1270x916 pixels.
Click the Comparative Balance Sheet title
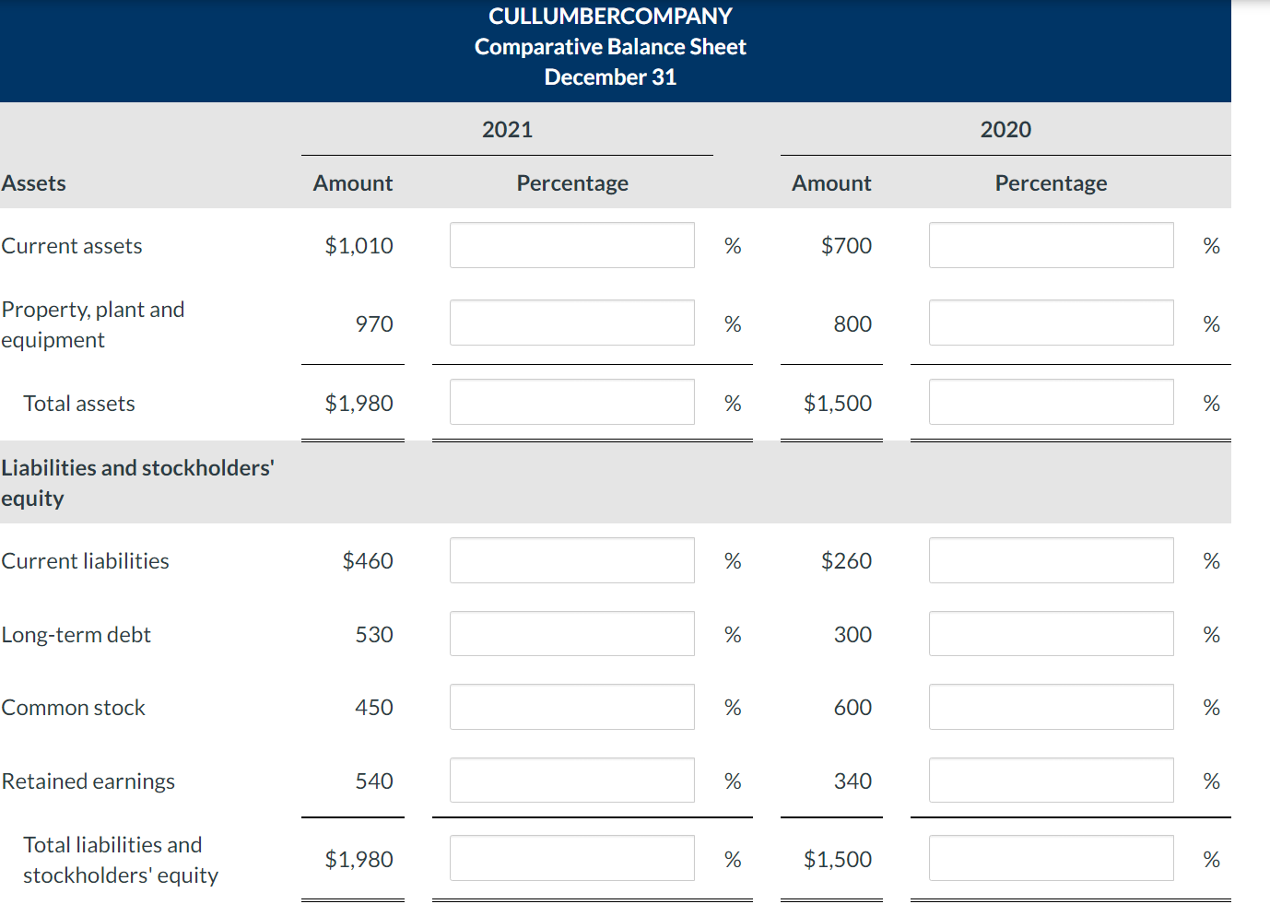(x=610, y=47)
